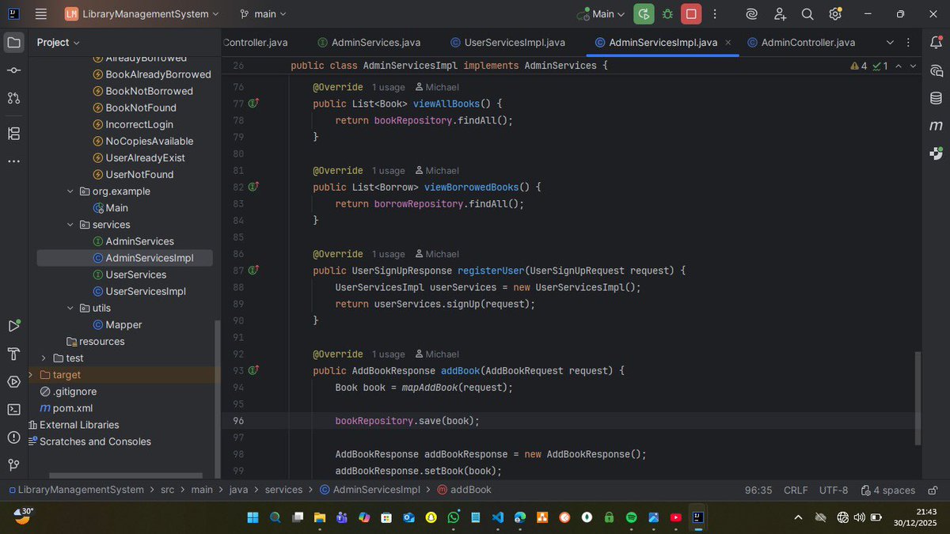Change UTF-8 file encoding
This screenshot has width=950, height=534.
[x=834, y=490]
